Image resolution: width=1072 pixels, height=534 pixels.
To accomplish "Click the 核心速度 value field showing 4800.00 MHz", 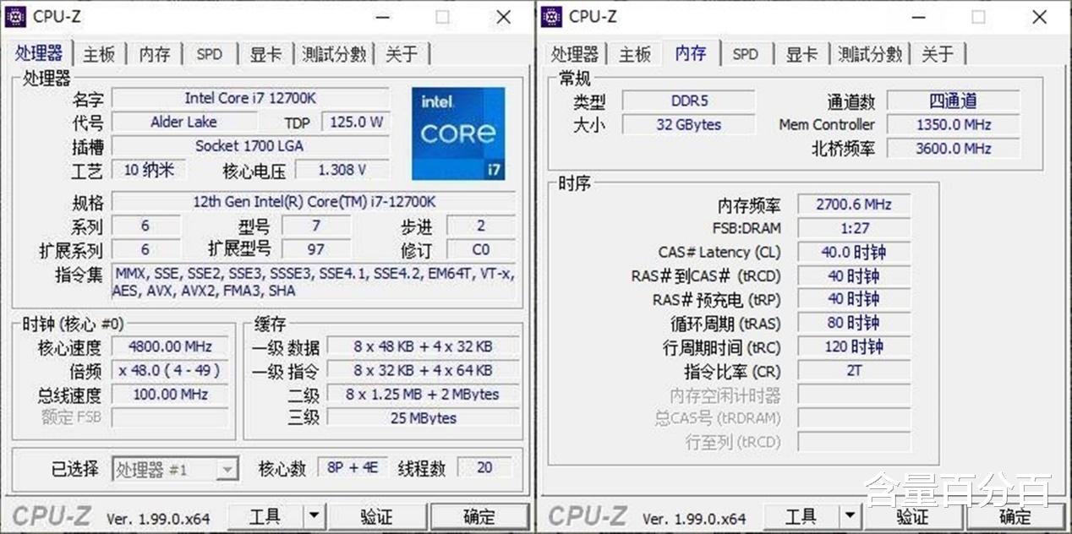I will click(169, 346).
